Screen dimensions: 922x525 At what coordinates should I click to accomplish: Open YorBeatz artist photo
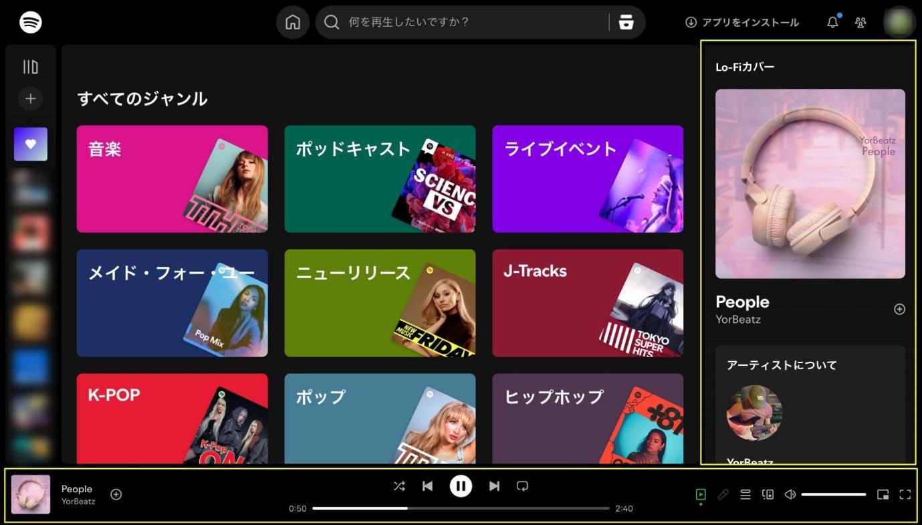[x=754, y=413]
